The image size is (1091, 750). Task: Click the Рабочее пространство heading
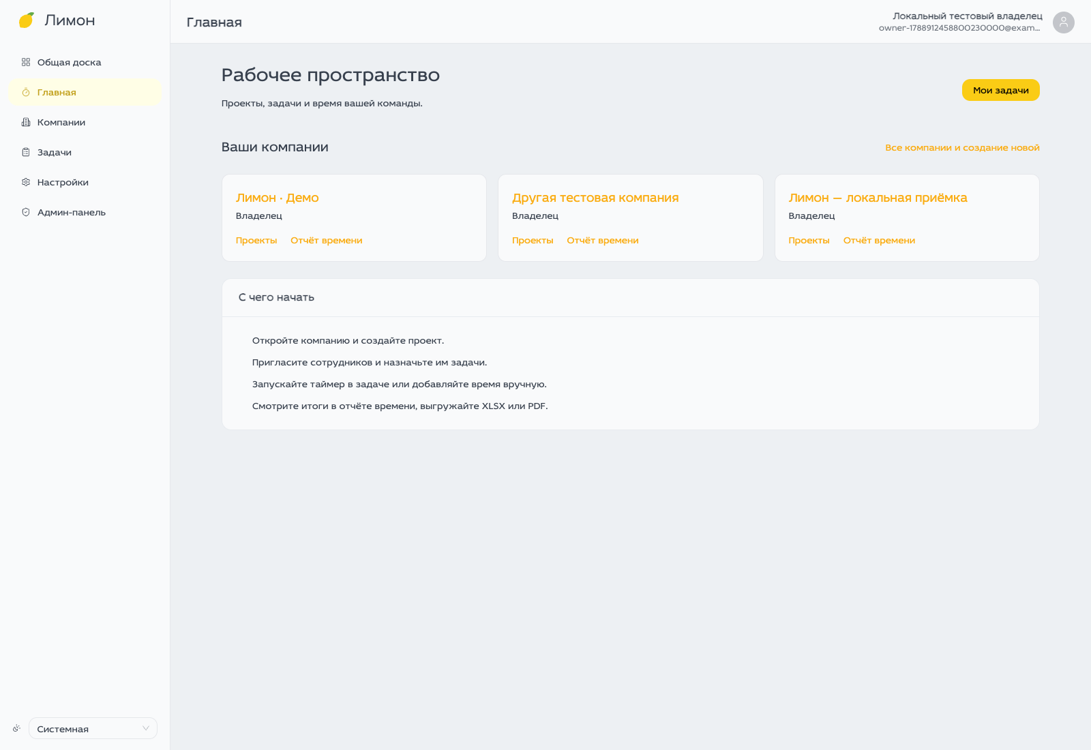[x=330, y=75]
